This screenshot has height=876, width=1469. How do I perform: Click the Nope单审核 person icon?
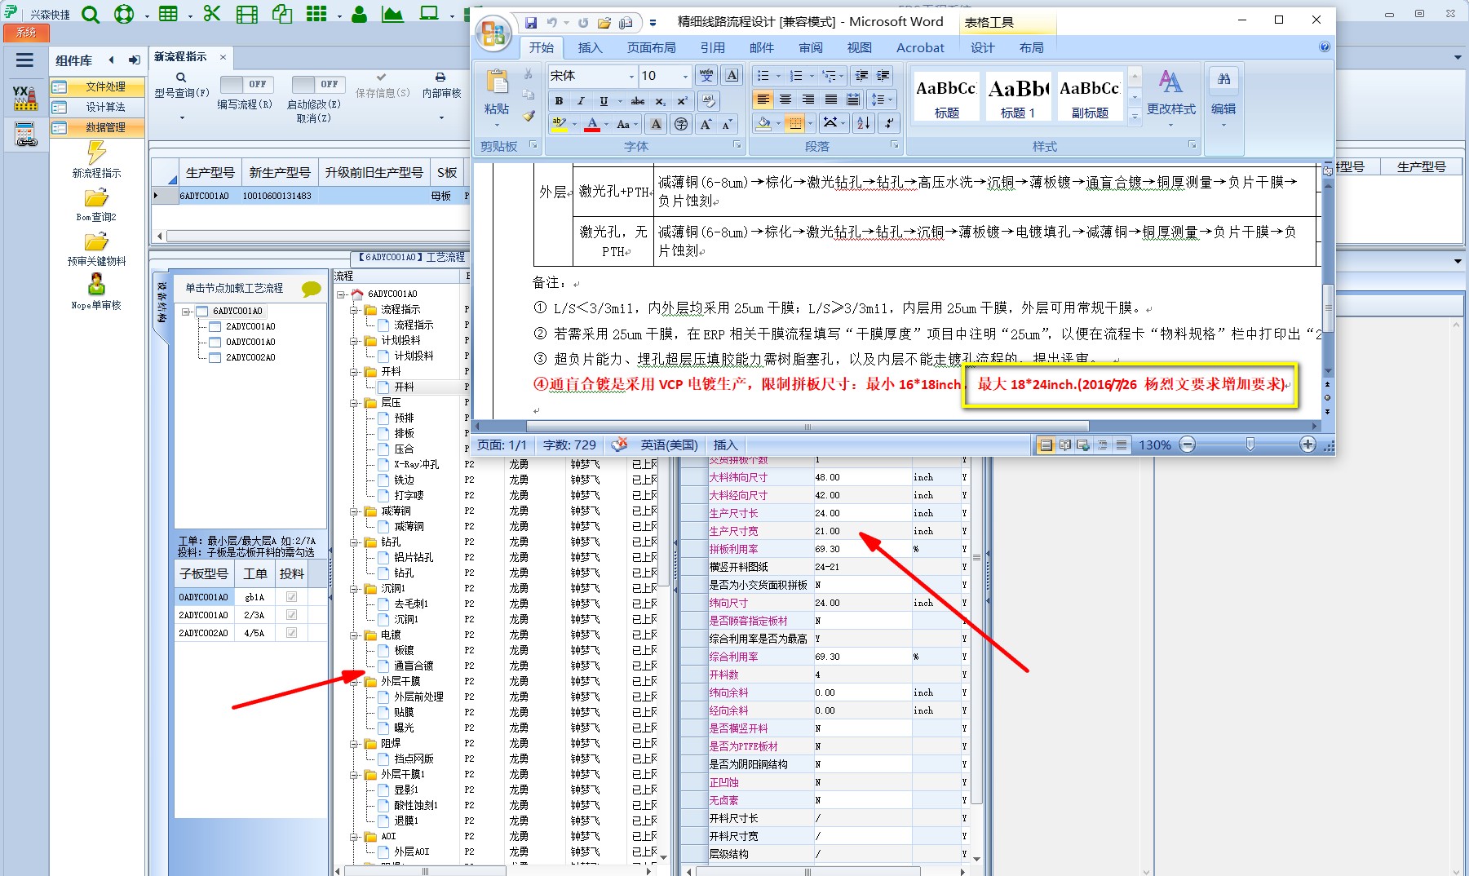pyautogui.click(x=96, y=285)
